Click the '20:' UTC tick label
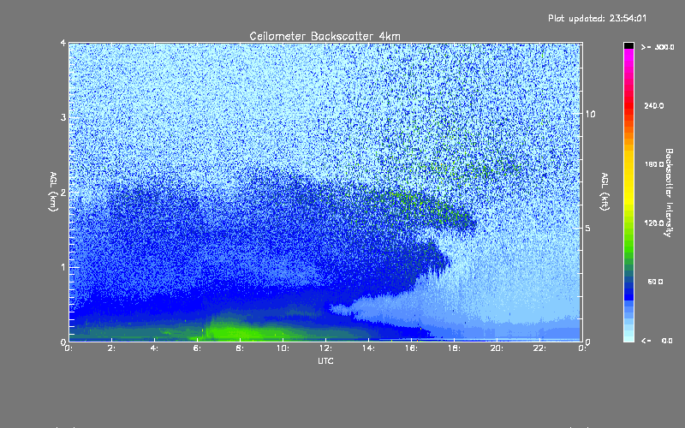 (497, 348)
